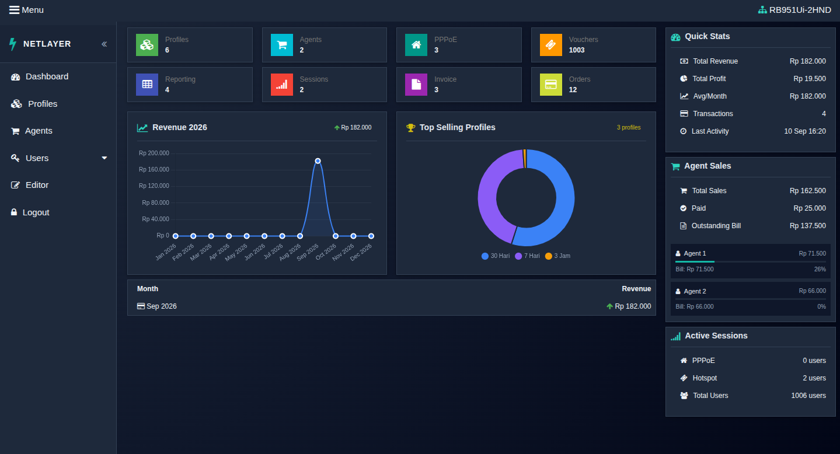840x454 pixels.
Task: Click the purple Invoice file icon
Action: (x=416, y=85)
